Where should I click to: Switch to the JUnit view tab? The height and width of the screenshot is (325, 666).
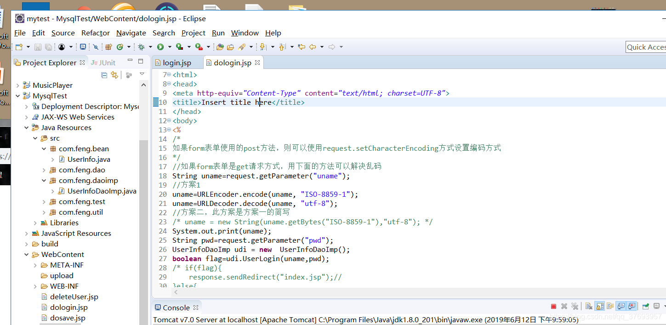click(103, 63)
